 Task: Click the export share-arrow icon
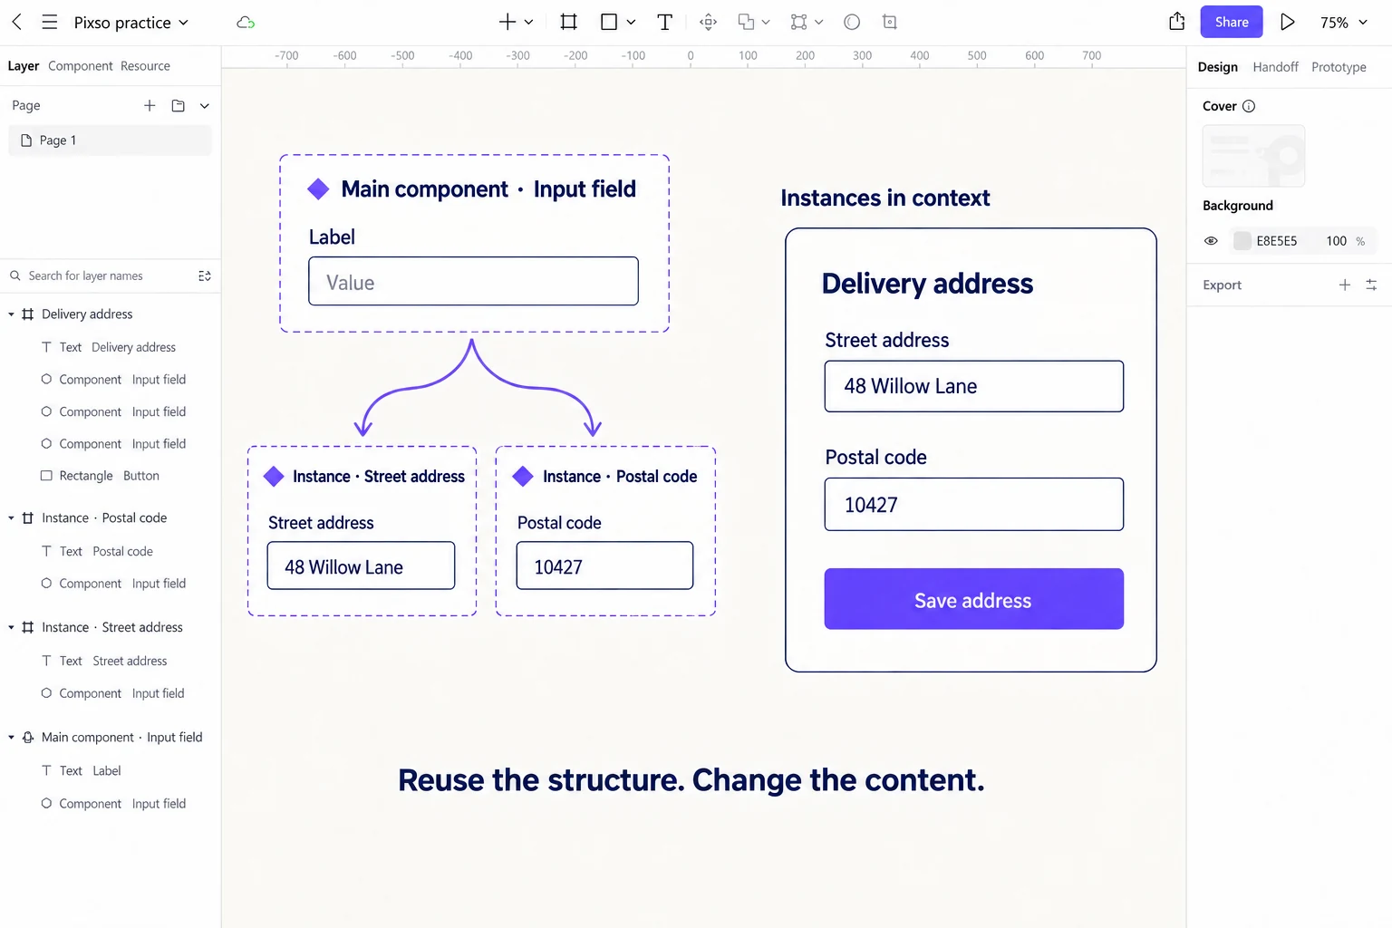[x=1177, y=21]
